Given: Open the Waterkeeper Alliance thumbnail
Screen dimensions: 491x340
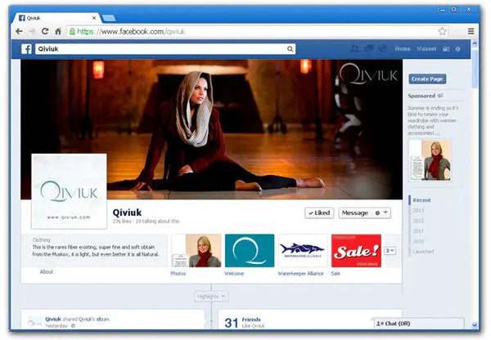Looking at the screenshot, I should pos(303,251).
